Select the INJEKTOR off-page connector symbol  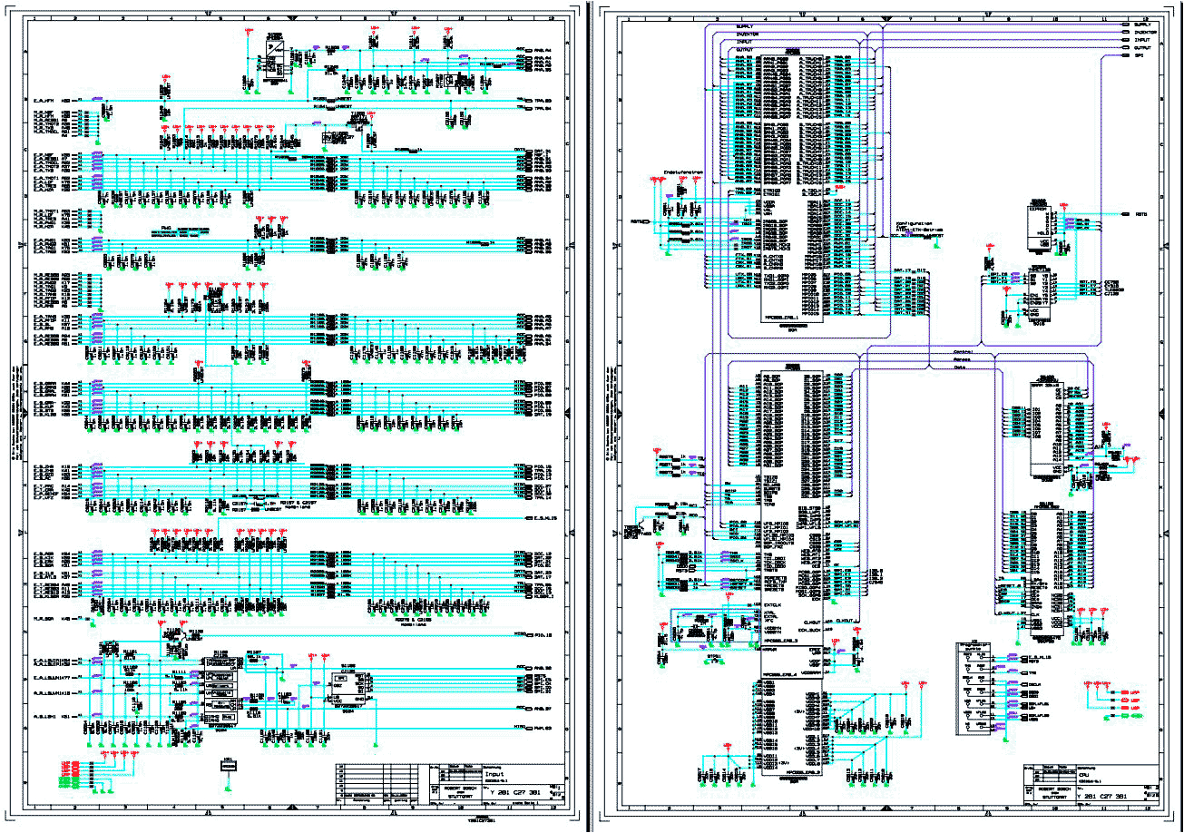coord(1125,33)
